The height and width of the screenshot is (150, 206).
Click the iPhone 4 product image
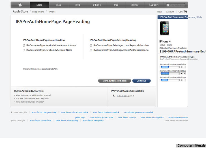164,28
